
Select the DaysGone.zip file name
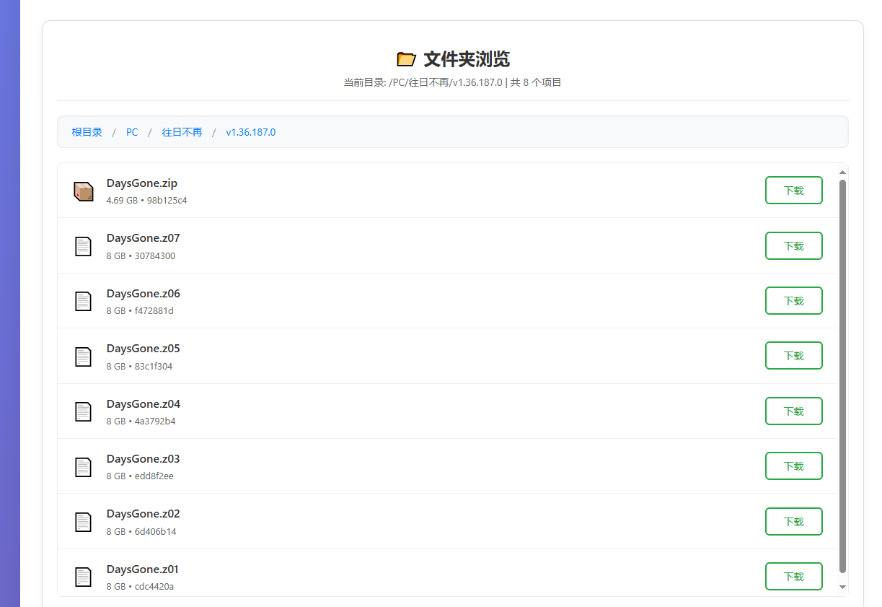(x=142, y=183)
